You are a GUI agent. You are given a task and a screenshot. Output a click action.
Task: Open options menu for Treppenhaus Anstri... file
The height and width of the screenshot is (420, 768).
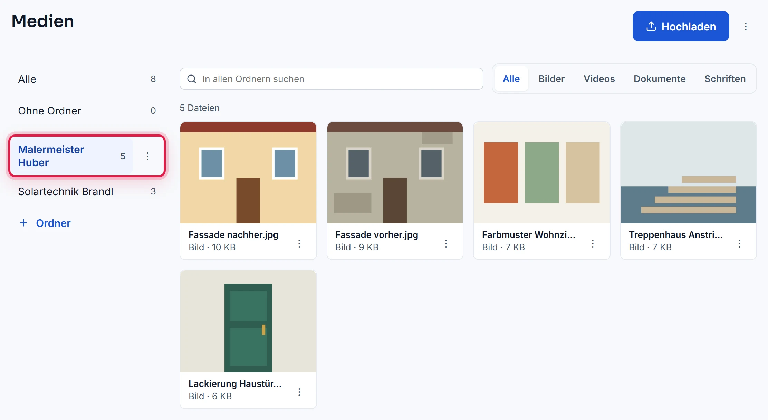(x=739, y=244)
